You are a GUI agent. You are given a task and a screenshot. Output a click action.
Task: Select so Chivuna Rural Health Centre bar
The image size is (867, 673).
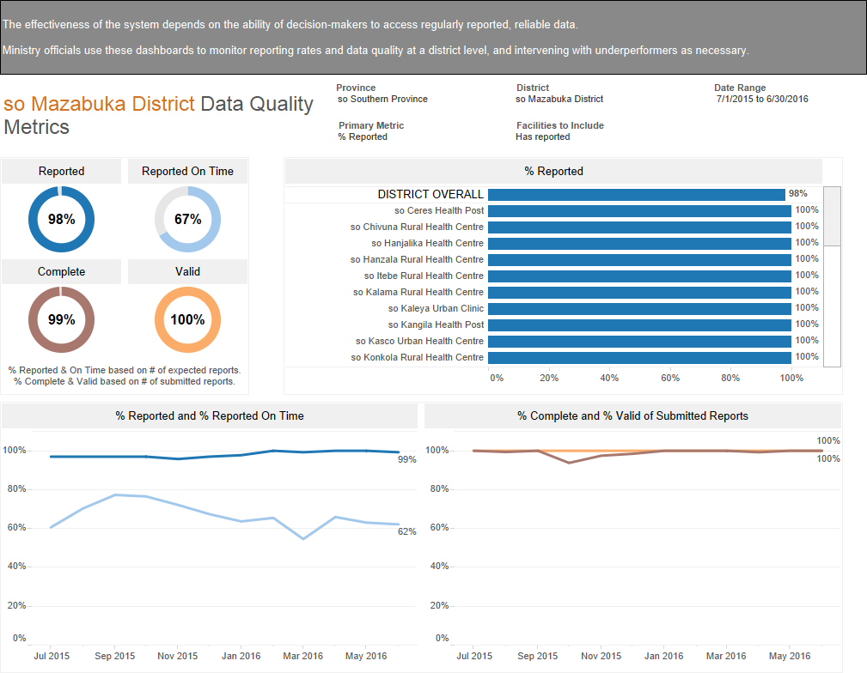tap(640, 227)
